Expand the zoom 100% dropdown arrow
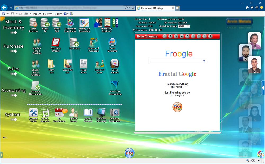The width and height of the screenshot is (265, 164). point(259,161)
